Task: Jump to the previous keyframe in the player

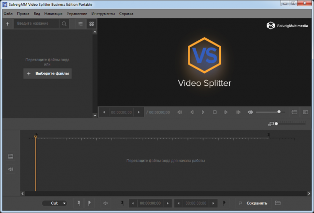Action: click(180, 112)
